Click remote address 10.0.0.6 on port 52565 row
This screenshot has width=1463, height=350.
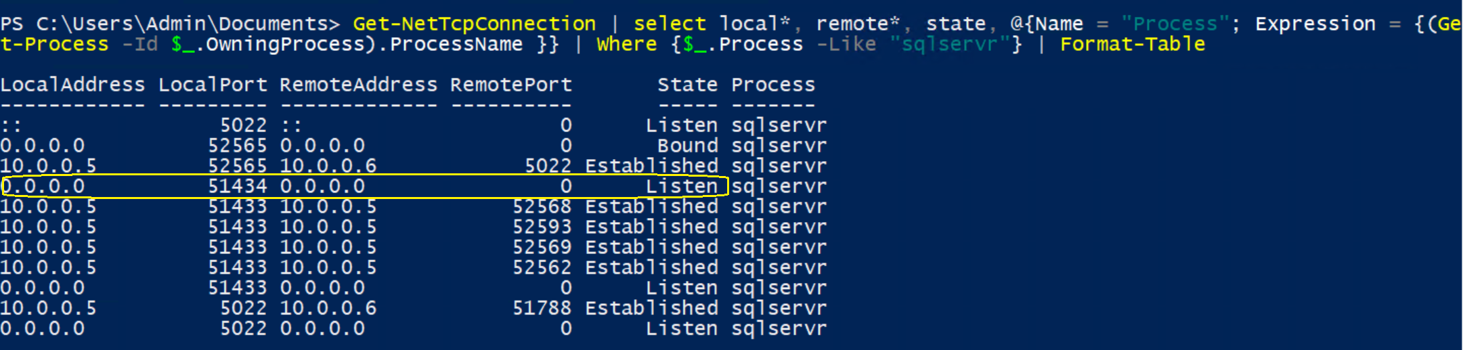click(328, 166)
